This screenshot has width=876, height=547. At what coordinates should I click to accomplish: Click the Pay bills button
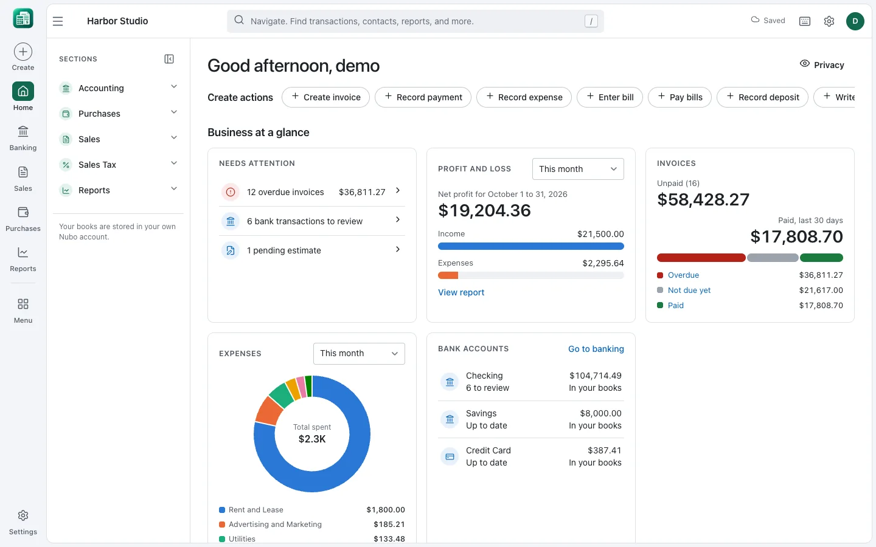click(x=680, y=97)
